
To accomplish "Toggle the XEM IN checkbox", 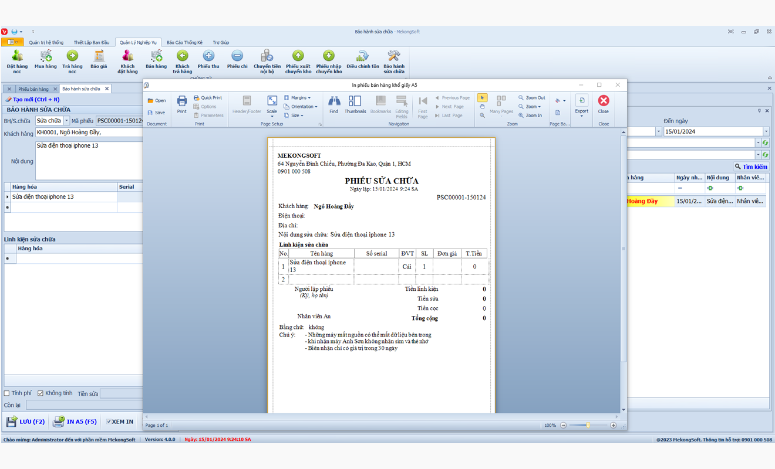I will coord(109,422).
